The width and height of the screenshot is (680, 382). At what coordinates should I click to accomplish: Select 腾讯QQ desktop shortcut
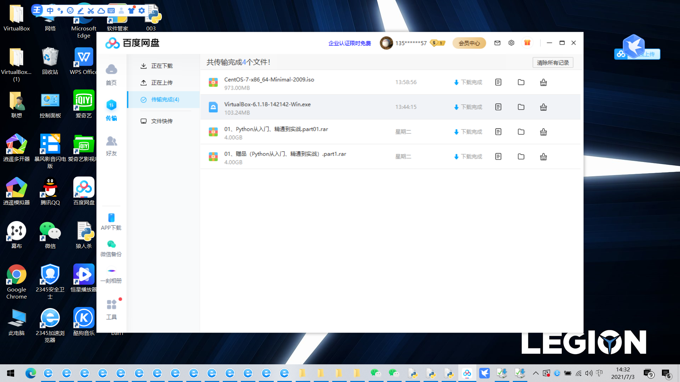click(50, 191)
